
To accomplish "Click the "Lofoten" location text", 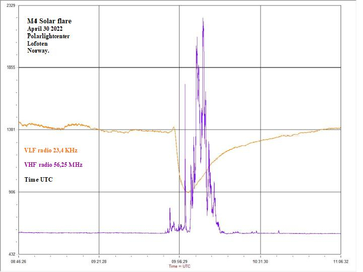I will coord(37,44).
